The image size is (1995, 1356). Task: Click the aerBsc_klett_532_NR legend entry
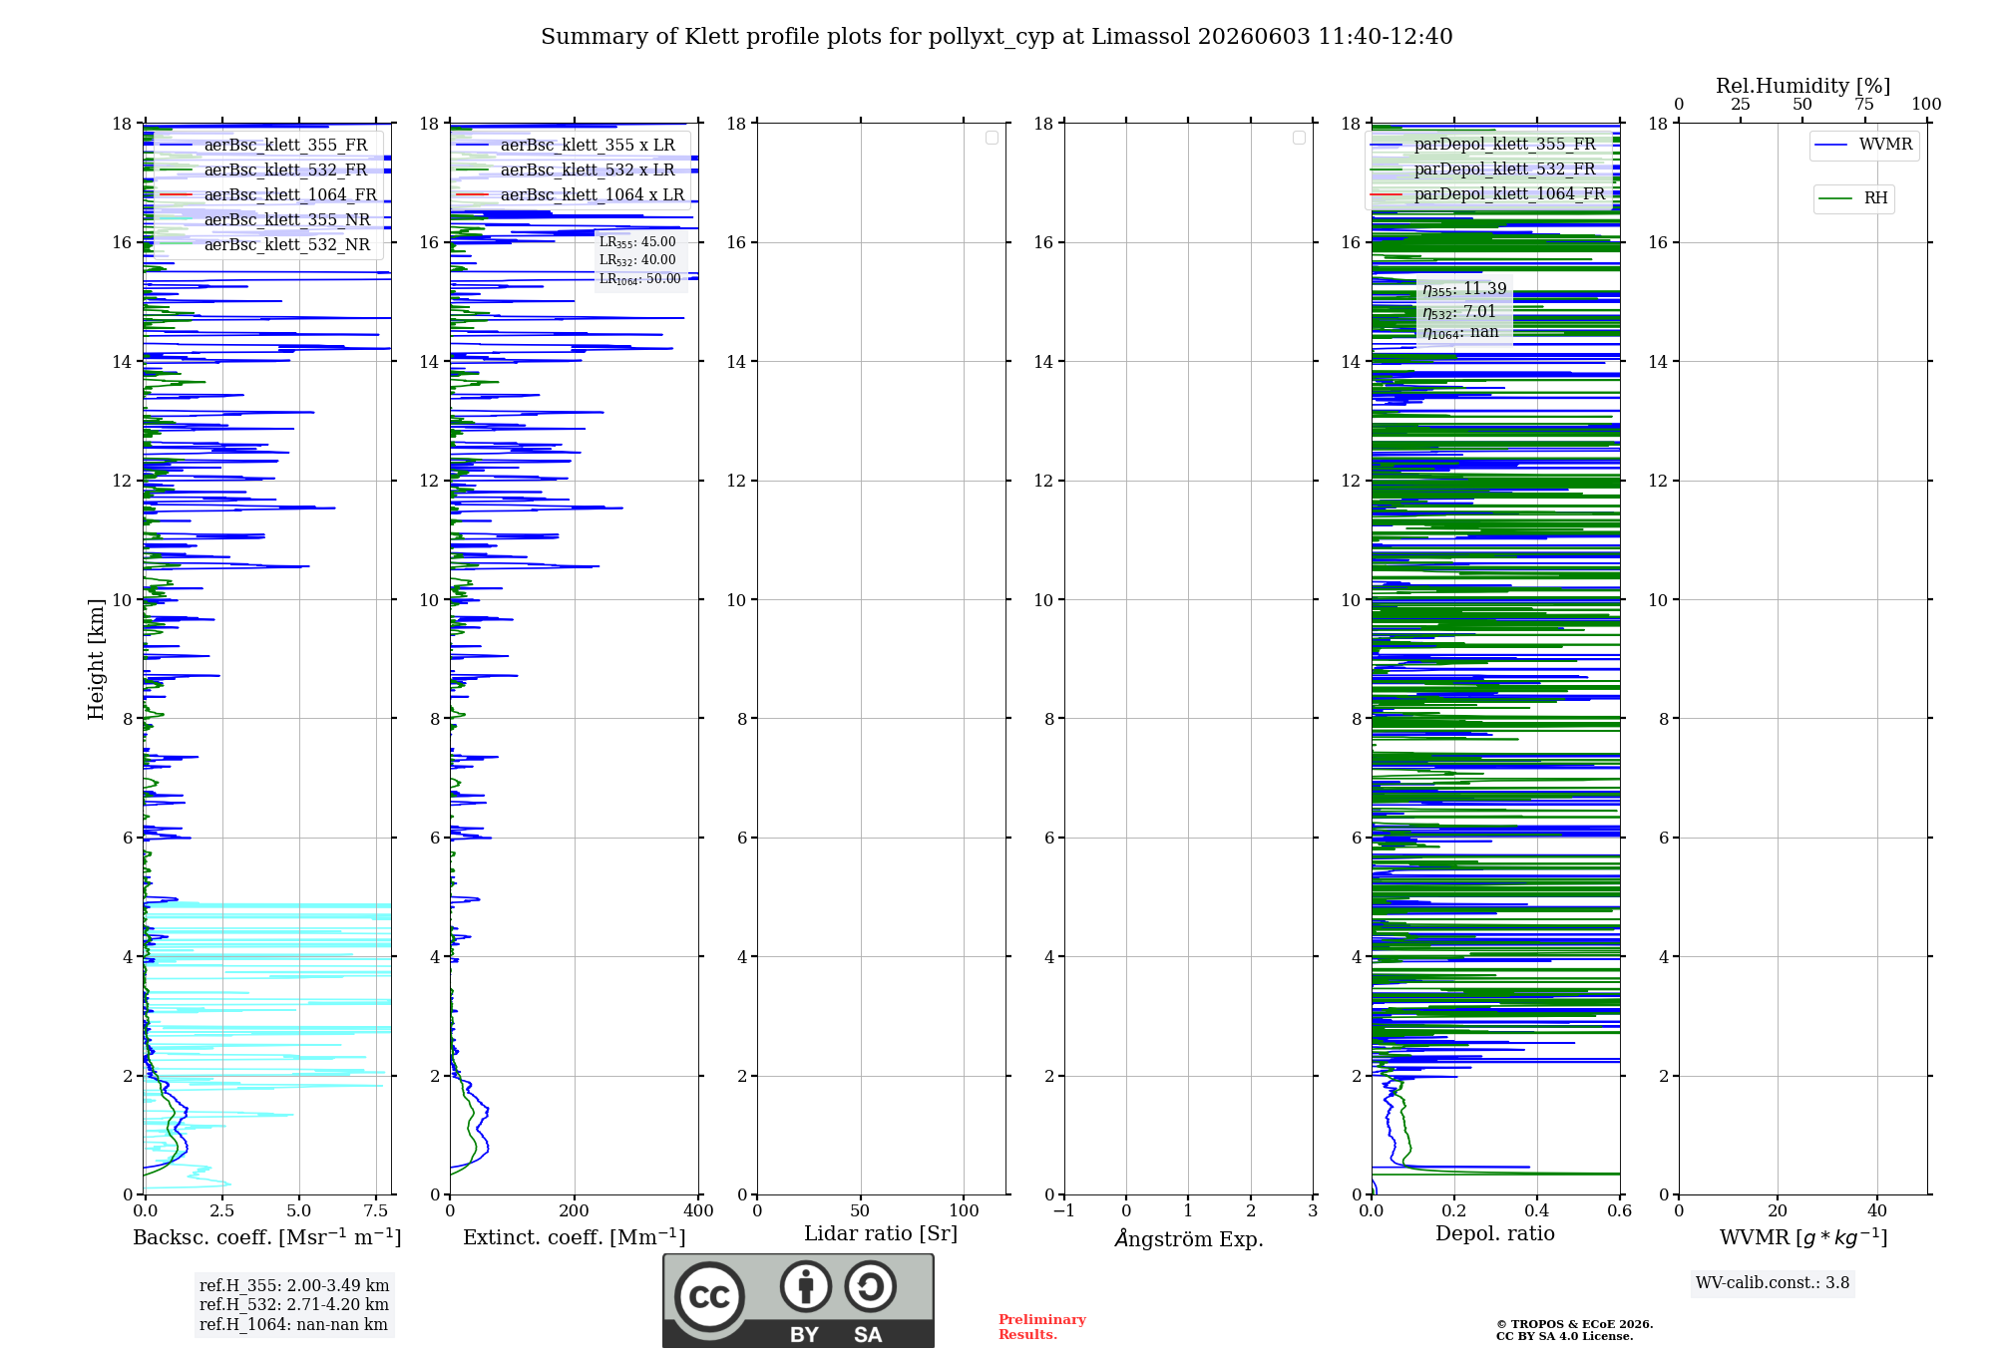coord(267,245)
